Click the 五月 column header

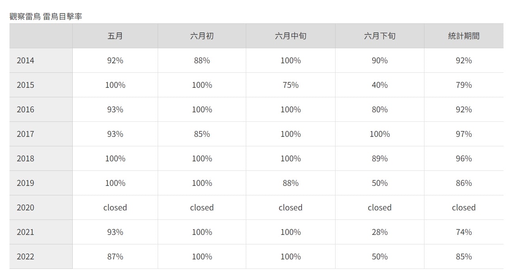click(115, 36)
